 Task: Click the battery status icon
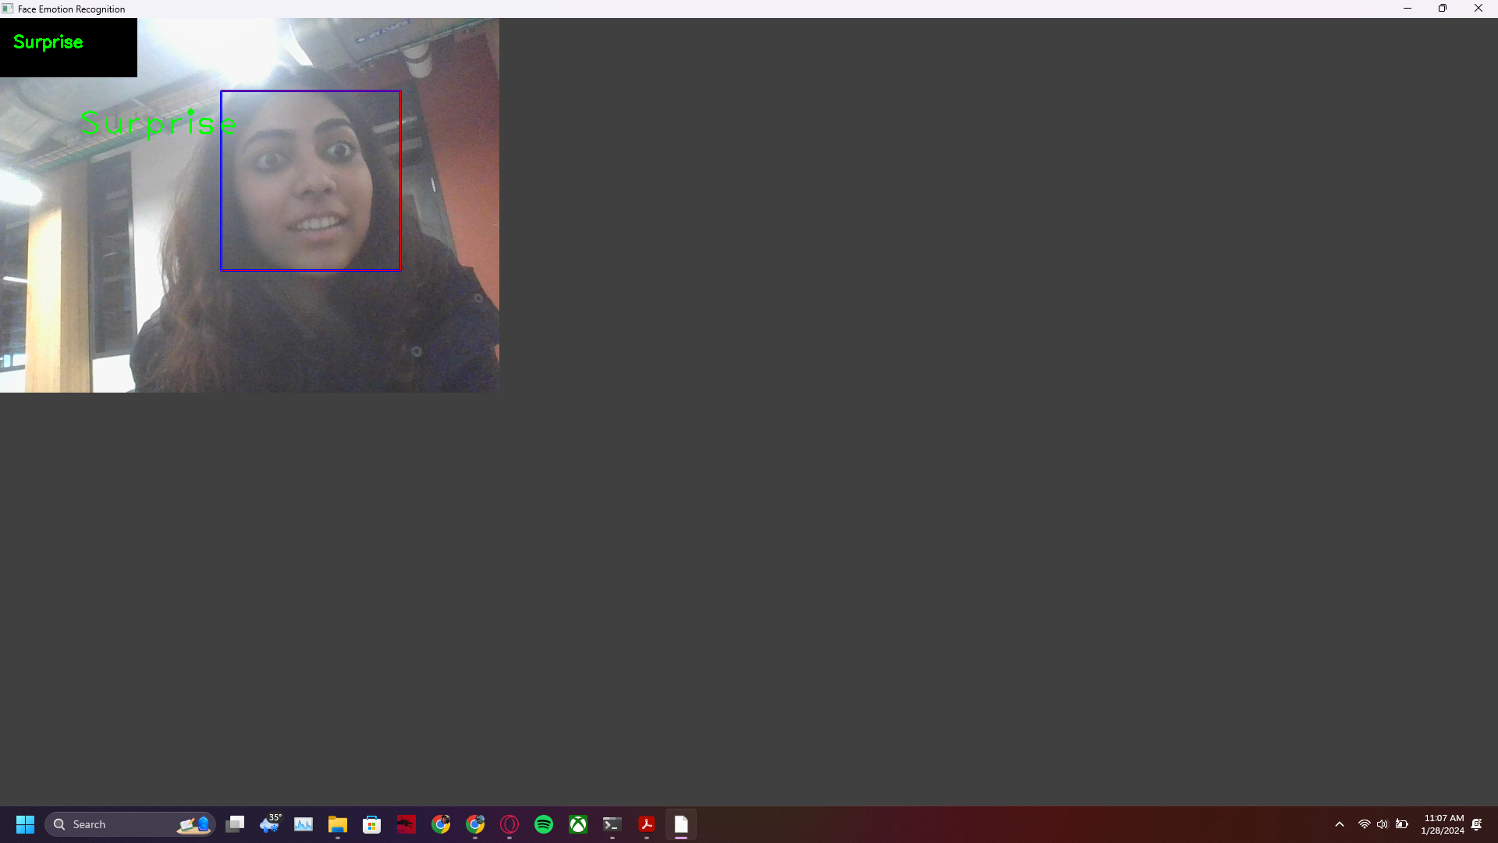tap(1402, 824)
